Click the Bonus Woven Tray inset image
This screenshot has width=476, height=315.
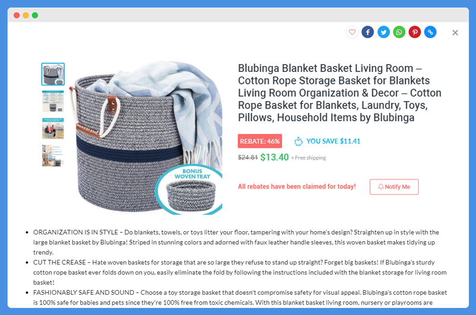coord(189,190)
